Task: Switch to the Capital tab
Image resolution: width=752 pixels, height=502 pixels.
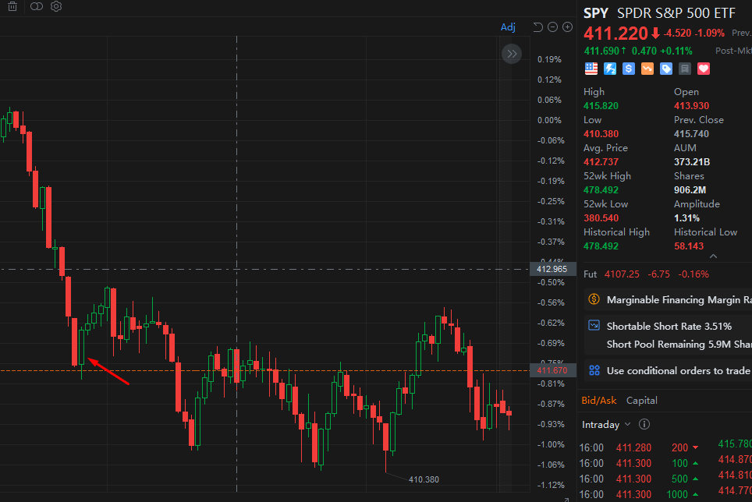Action: coord(642,401)
